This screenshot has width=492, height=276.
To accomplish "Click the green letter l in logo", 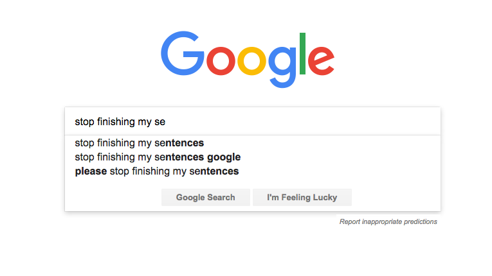I will (x=302, y=53).
